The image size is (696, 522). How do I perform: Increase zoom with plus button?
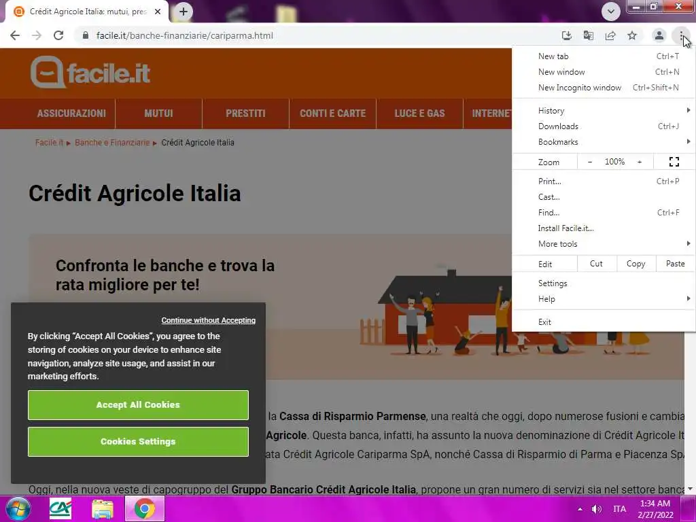click(x=640, y=162)
